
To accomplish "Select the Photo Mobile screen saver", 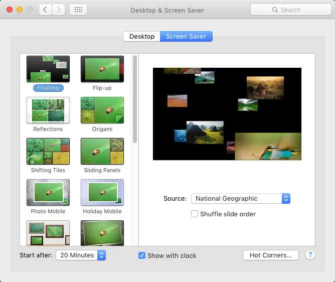I will [x=48, y=193].
